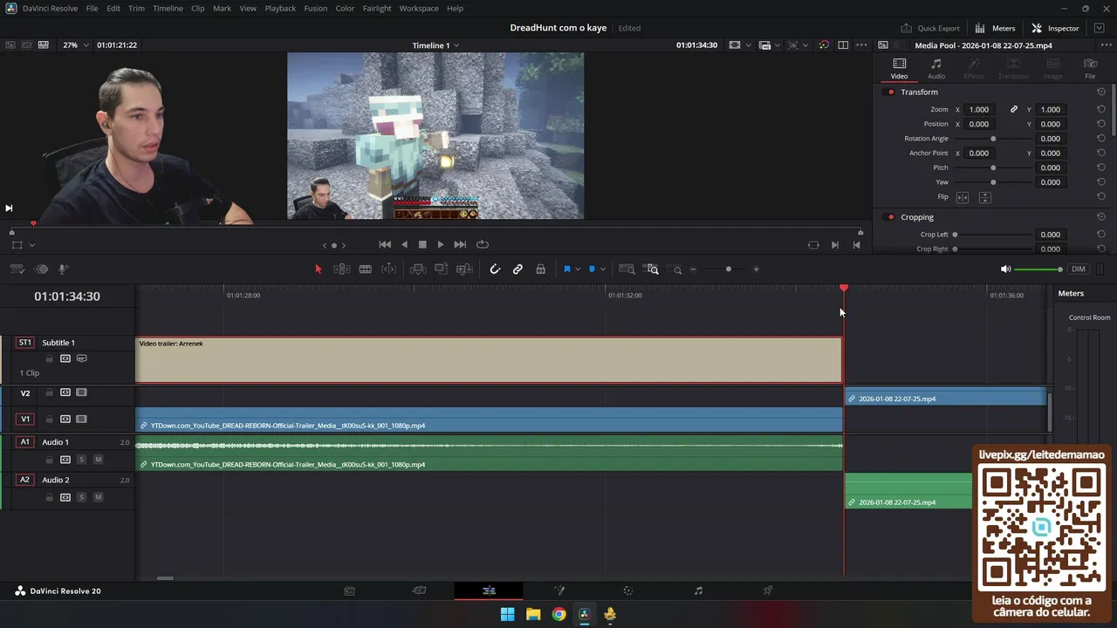Select the 2026-01-08 22-07-25.mp4 video clip on V2
This screenshot has width=1117, height=628.
(946, 398)
